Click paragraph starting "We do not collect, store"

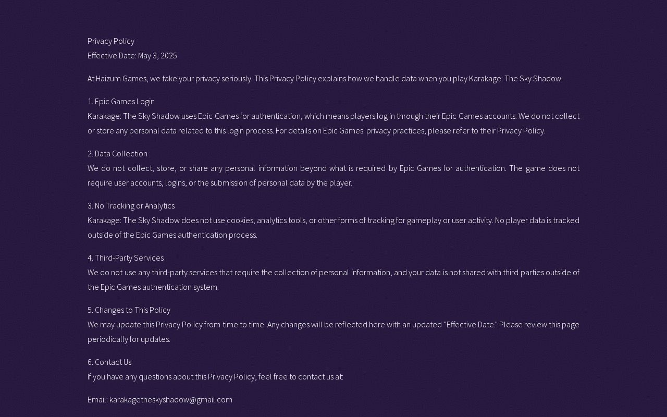333,175
